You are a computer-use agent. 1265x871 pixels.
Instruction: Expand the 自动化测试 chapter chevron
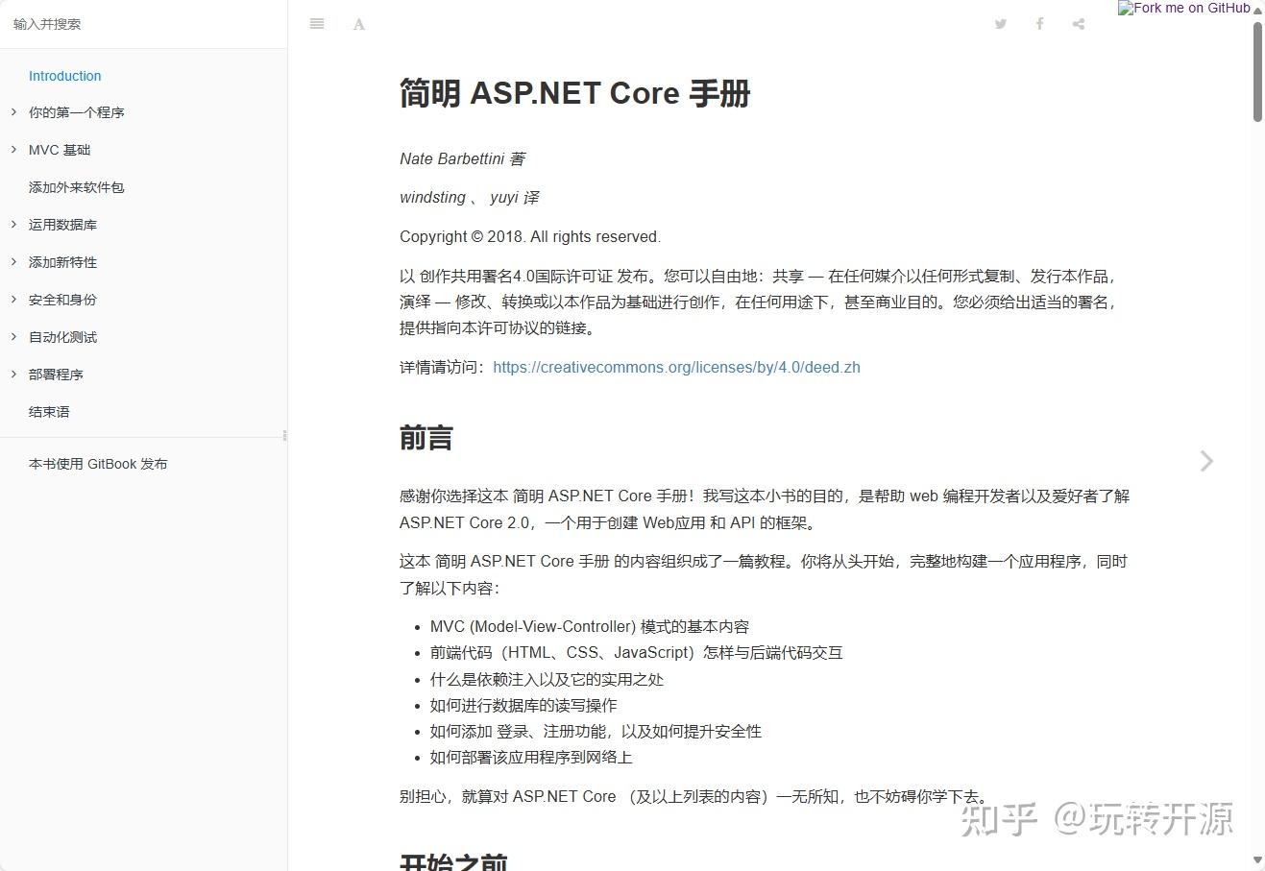click(x=13, y=337)
